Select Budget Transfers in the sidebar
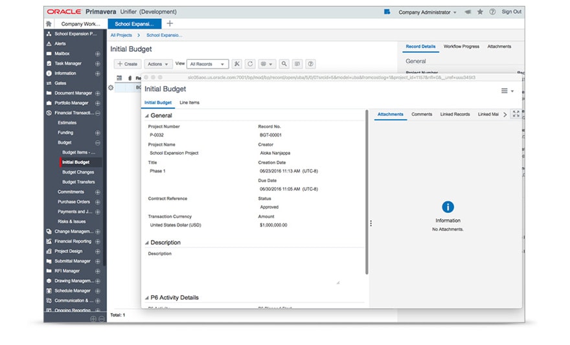This screenshot has height=345, width=570. (78, 182)
